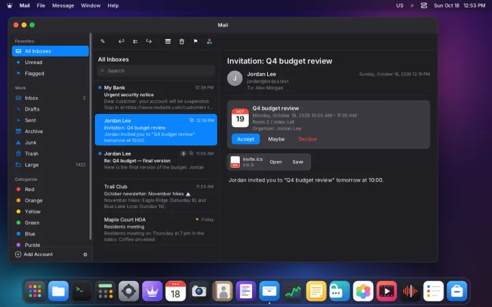Flag the message using toolbar flag
The height and width of the screenshot is (307, 492).
195,42
